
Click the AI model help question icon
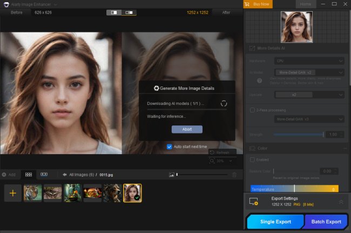click(x=259, y=81)
